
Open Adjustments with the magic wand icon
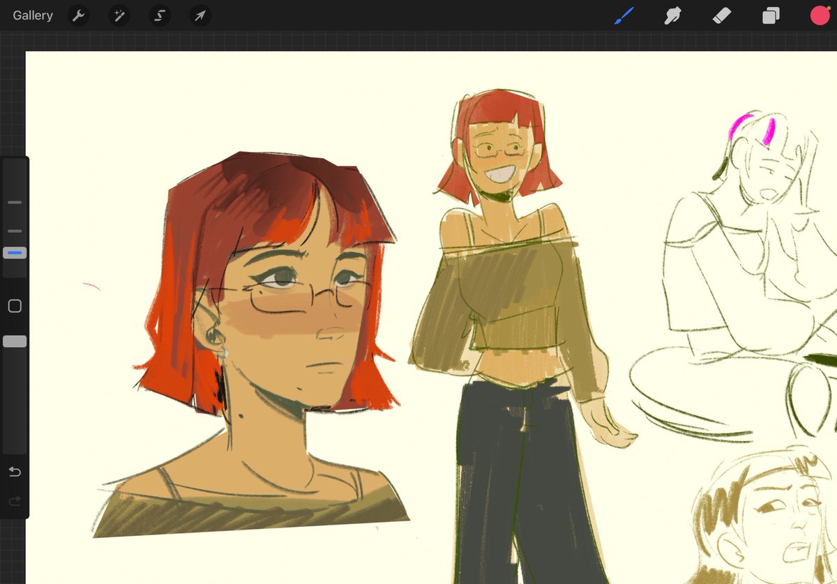(119, 15)
